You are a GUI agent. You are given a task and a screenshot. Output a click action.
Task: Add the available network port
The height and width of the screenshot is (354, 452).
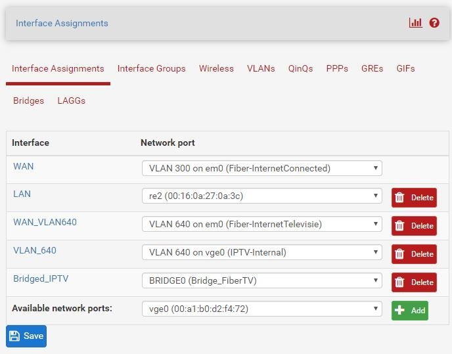click(x=409, y=311)
